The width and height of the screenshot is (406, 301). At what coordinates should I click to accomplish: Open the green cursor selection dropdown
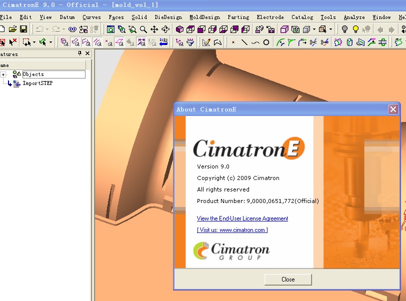coord(51,42)
